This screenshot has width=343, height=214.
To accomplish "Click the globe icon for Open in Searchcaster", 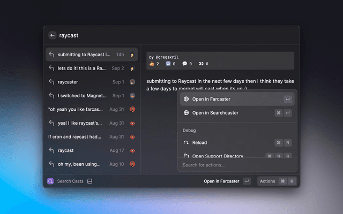I will (186, 113).
